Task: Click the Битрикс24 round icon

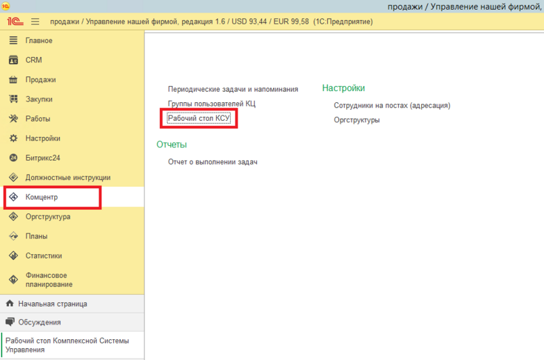Action: (13, 158)
